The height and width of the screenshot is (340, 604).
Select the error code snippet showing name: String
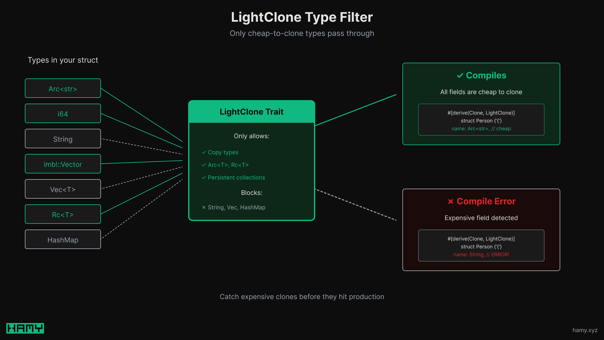[x=481, y=254]
